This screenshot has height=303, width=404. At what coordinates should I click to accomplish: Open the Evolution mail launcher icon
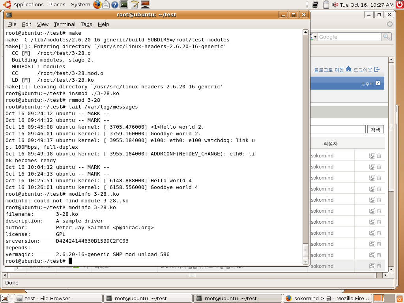[x=106, y=4]
